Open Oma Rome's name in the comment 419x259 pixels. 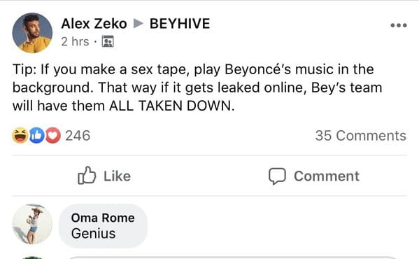coord(103,218)
